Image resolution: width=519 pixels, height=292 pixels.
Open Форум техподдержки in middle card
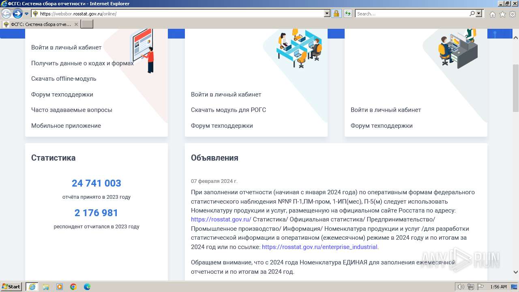[222, 126]
